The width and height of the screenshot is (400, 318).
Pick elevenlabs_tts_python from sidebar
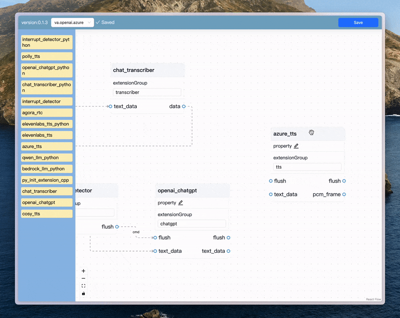pyautogui.click(x=47, y=124)
